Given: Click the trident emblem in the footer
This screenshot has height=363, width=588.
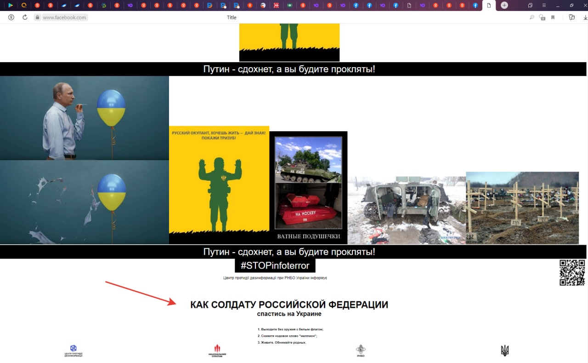Looking at the screenshot, I should (504, 351).
